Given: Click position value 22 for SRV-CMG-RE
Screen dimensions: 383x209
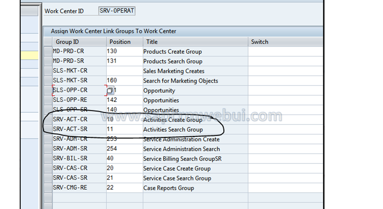Looking at the screenshot, I should [x=125, y=188].
